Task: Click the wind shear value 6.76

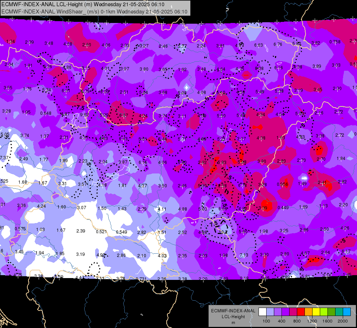Action: point(278,44)
